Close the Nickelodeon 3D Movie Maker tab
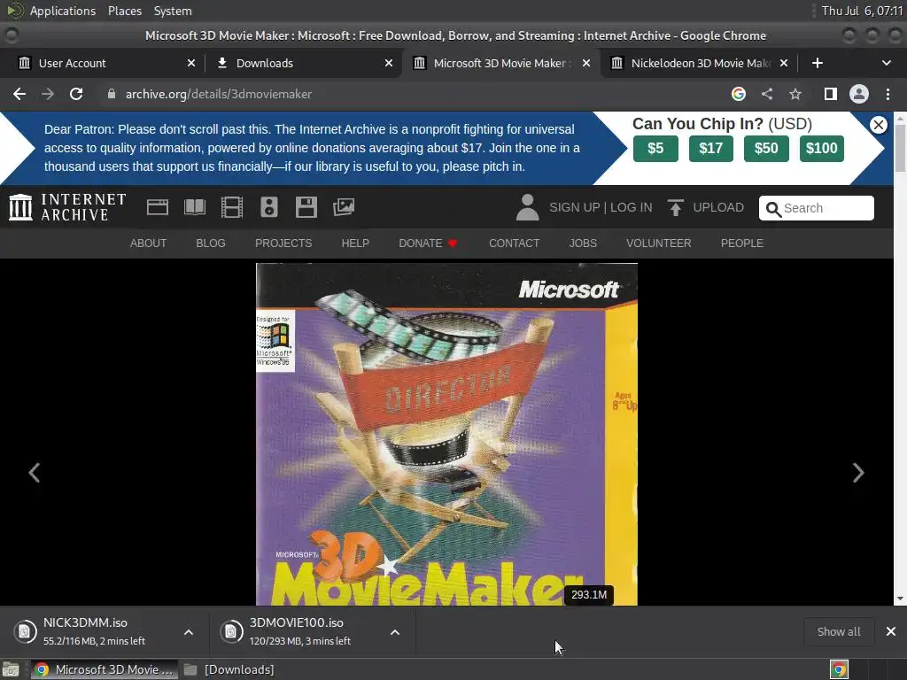 point(784,63)
